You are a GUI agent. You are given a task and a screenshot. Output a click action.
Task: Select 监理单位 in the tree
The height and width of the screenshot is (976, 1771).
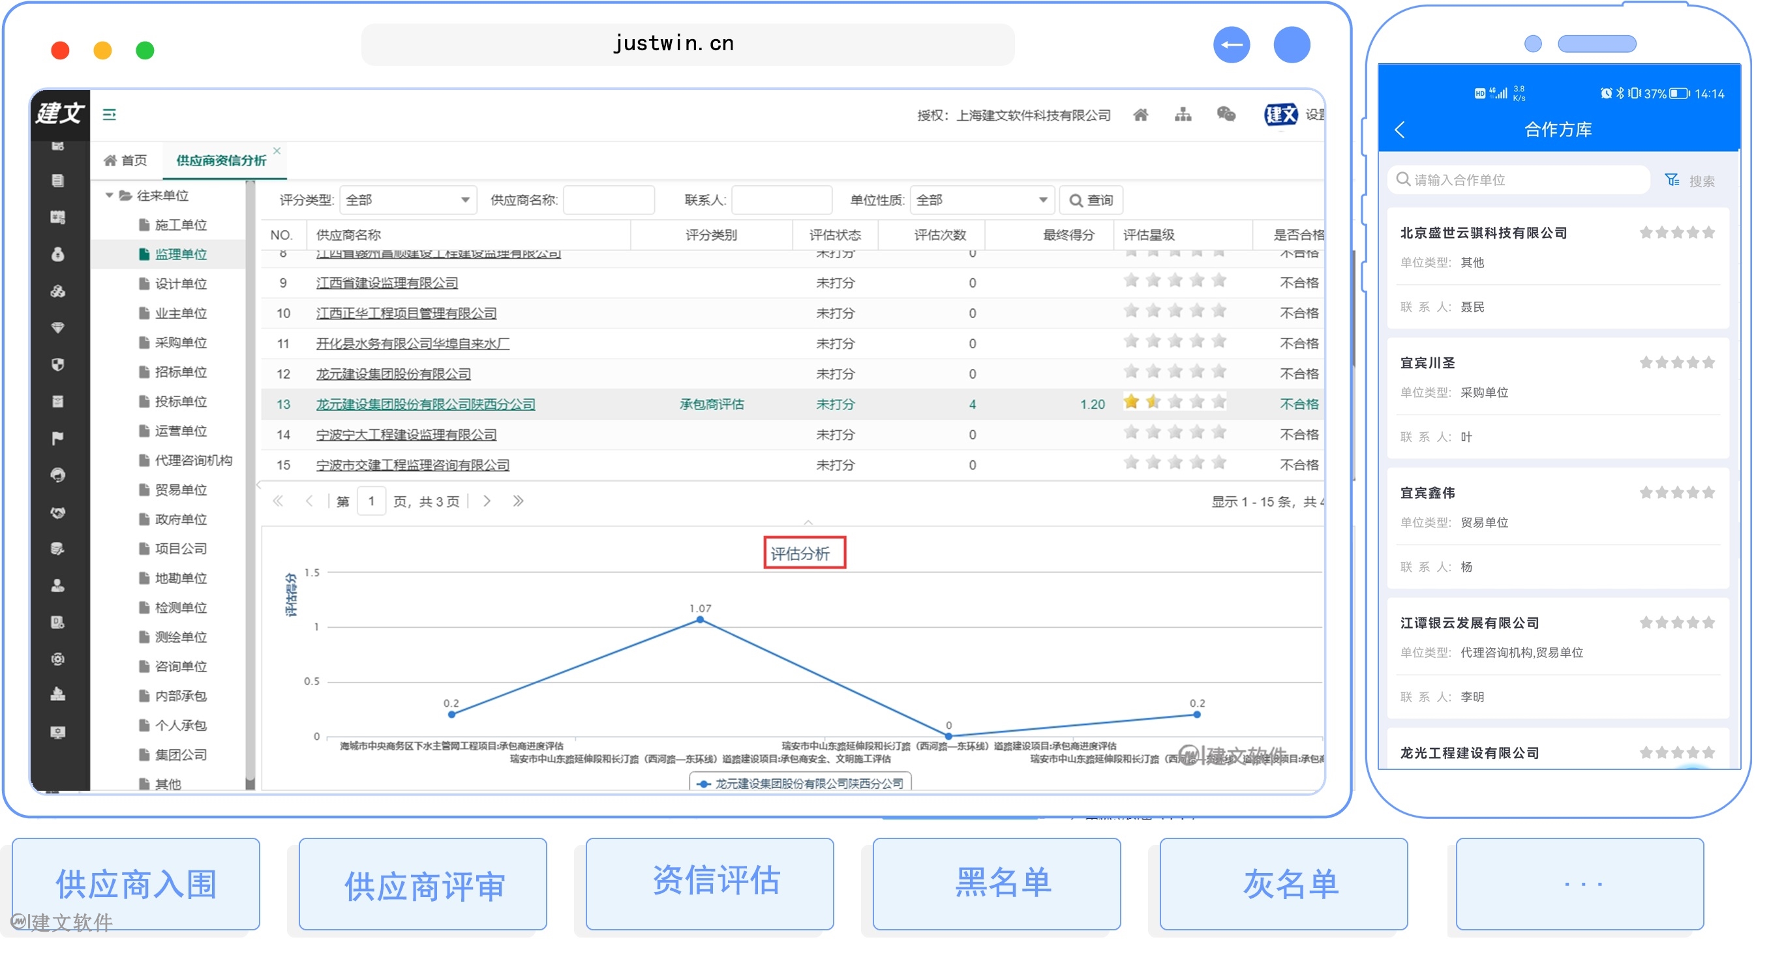181,254
